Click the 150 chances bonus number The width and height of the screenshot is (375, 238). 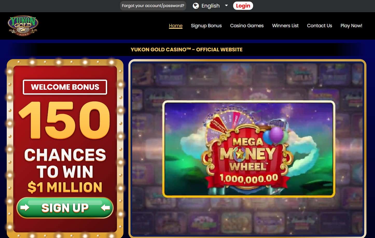[65, 120]
